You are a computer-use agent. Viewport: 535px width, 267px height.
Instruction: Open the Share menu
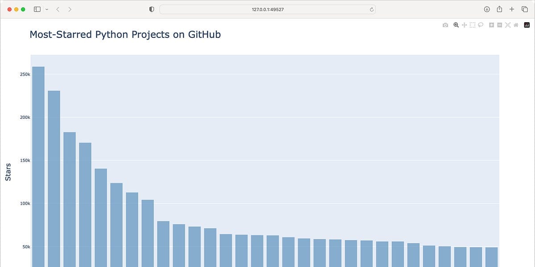click(x=499, y=8)
